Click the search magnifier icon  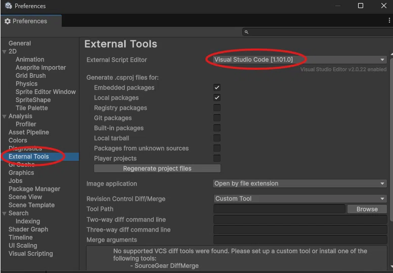pyautogui.click(x=246, y=32)
